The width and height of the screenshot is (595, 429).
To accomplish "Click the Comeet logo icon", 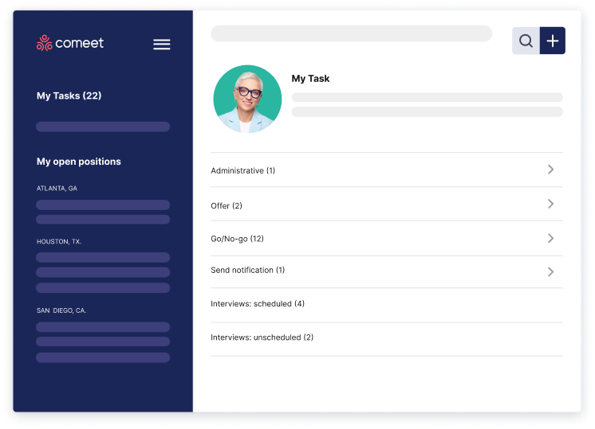I will tap(45, 43).
